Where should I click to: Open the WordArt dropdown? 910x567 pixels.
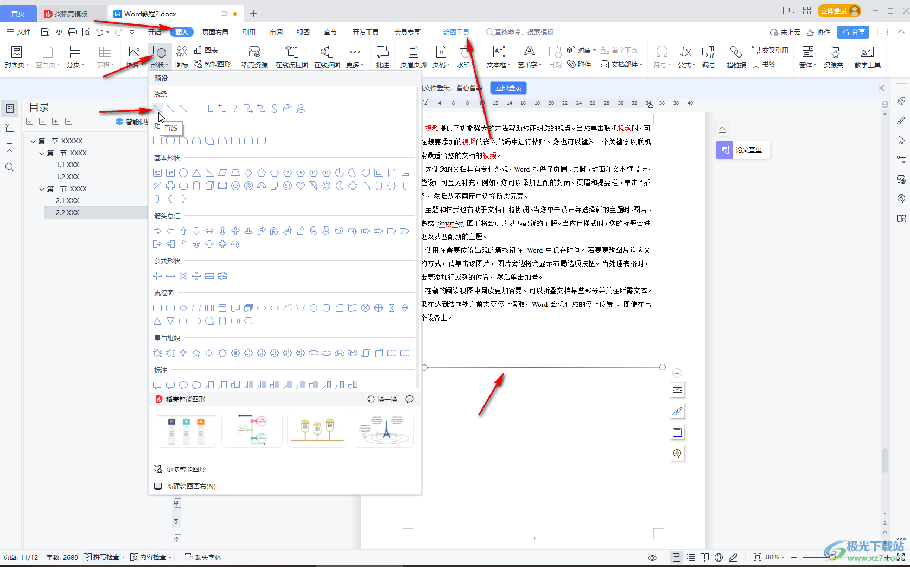click(529, 57)
